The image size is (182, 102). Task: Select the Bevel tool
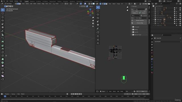[3, 49]
